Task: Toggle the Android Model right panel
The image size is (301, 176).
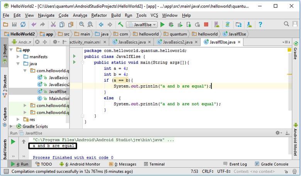Action: pyautogui.click(x=296, y=139)
